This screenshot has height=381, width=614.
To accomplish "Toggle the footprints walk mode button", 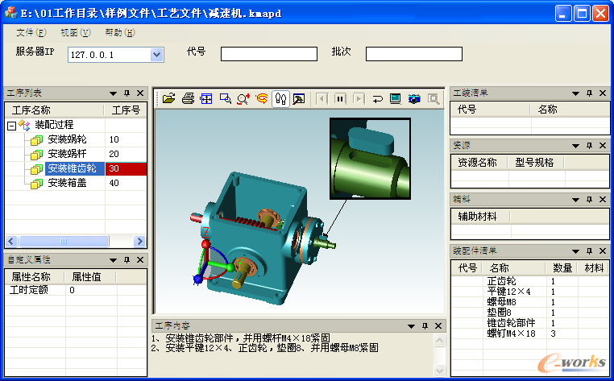I will click(x=280, y=99).
